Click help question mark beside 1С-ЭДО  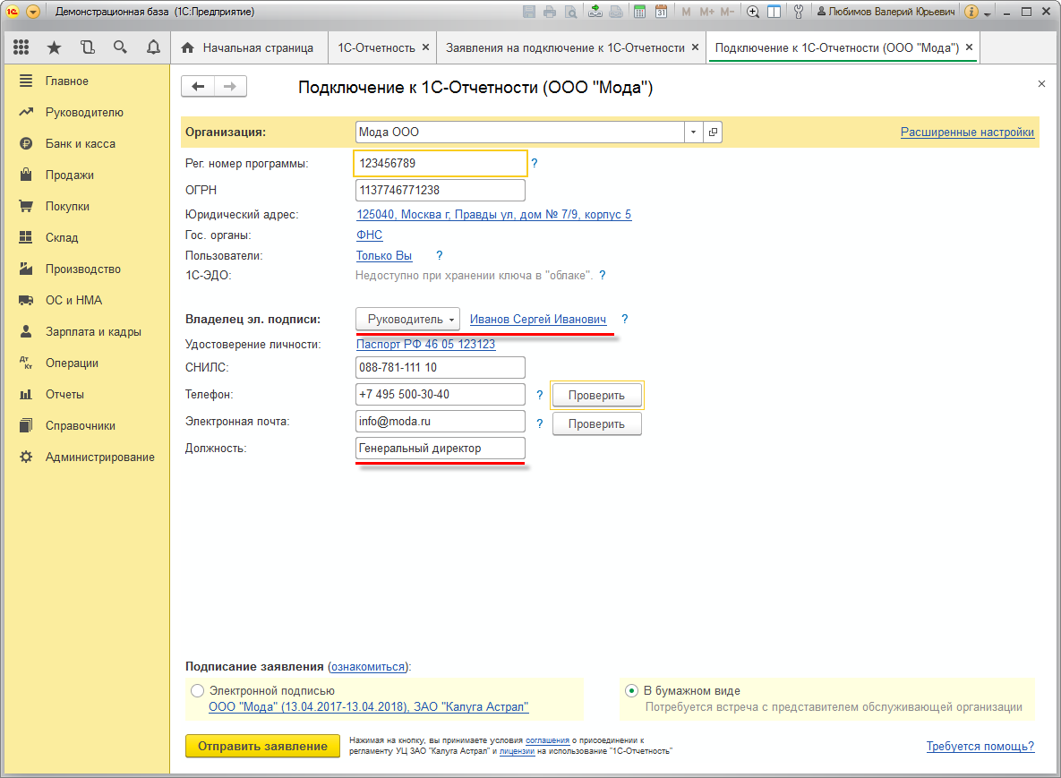(x=603, y=276)
